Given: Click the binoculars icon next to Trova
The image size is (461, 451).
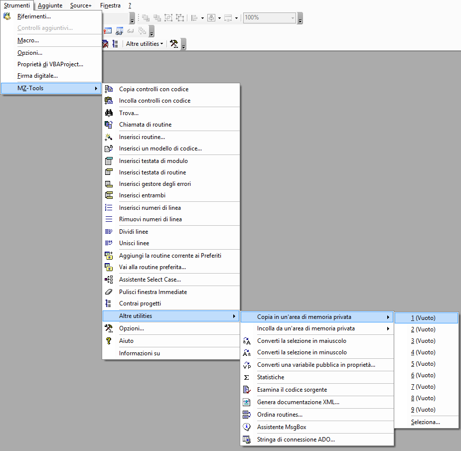Looking at the screenshot, I should click(x=109, y=113).
